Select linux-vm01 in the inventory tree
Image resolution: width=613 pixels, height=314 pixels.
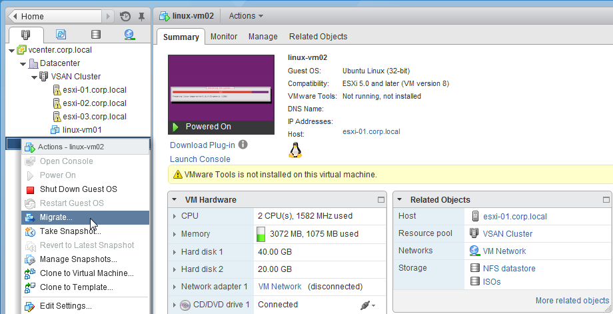[x=82, y=130]
